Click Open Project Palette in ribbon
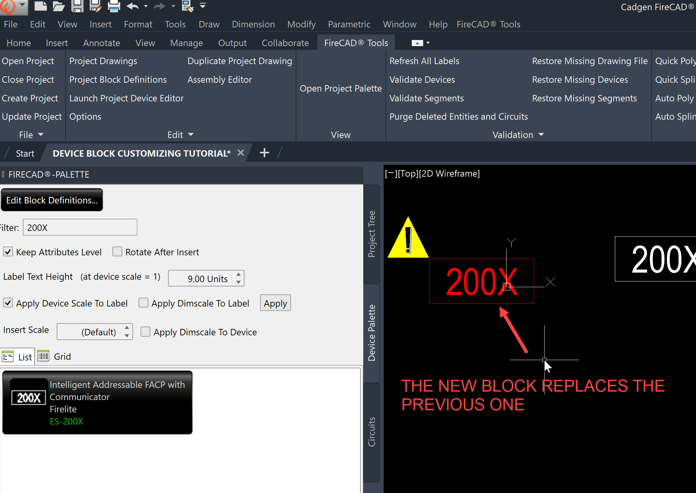The image size is (696, 493). click(x=341, y=88)
